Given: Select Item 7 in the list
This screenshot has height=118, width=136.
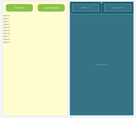Looking at the screenshot, I should [7, 36].
